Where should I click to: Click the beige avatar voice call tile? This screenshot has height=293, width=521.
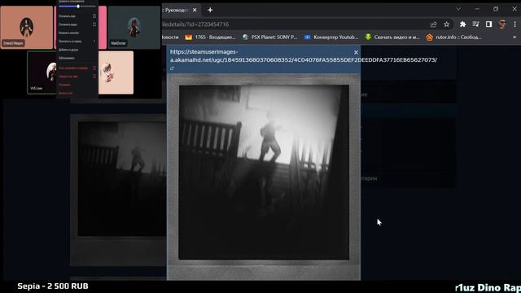116,72
